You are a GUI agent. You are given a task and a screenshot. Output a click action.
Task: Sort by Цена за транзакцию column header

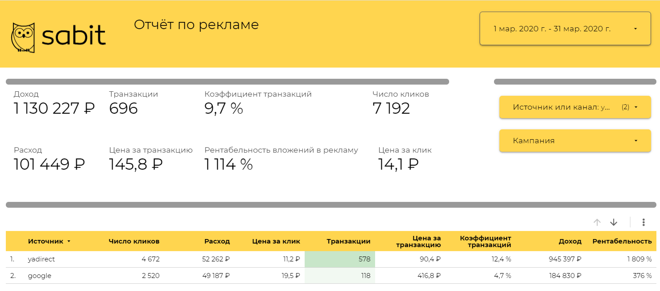click(x=419, y=241)
